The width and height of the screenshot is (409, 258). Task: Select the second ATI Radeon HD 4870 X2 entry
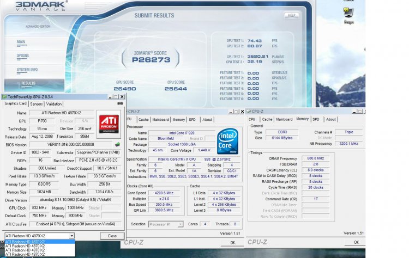tap(40, 246)
